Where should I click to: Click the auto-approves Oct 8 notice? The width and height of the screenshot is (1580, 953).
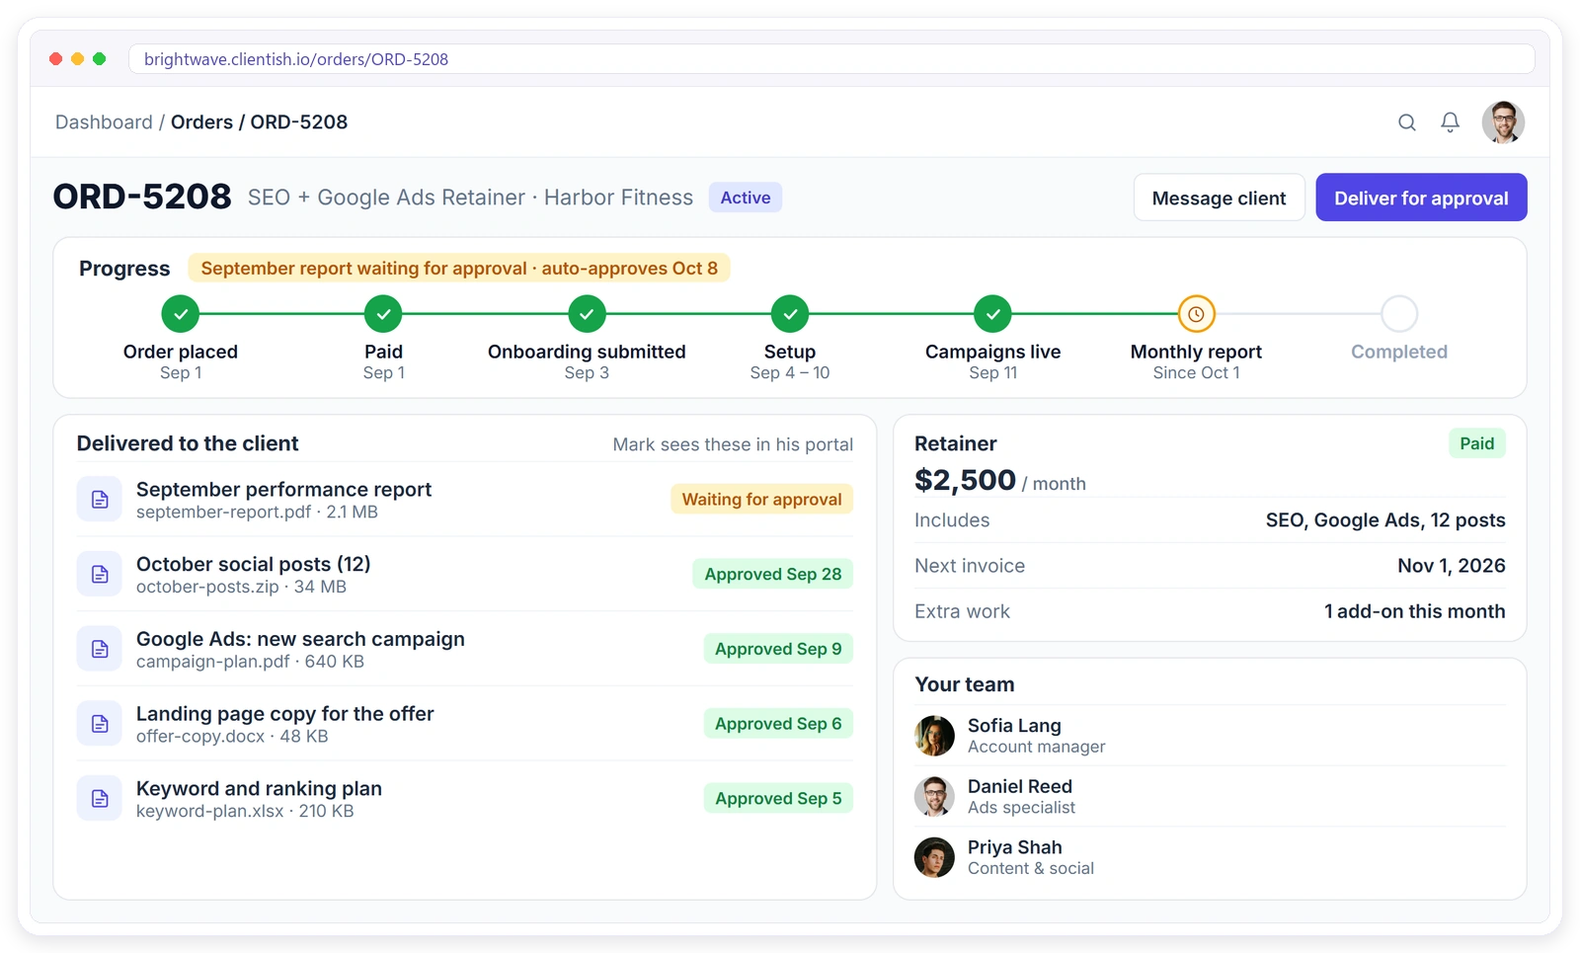(x=459, y=269)
